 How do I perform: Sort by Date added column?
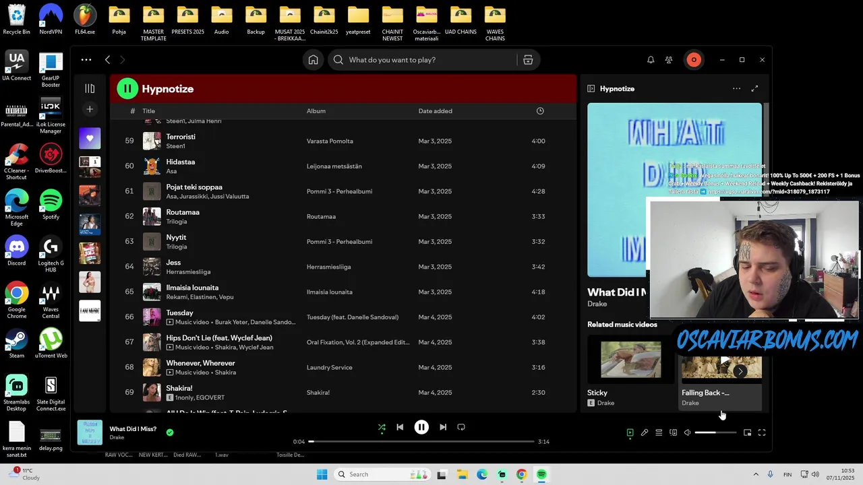point(436,111)
